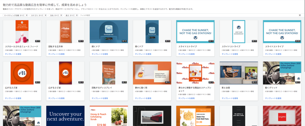Open the Uncover your next adventure thumbnail
305x126 pixels.
click(x=65, y=116)
